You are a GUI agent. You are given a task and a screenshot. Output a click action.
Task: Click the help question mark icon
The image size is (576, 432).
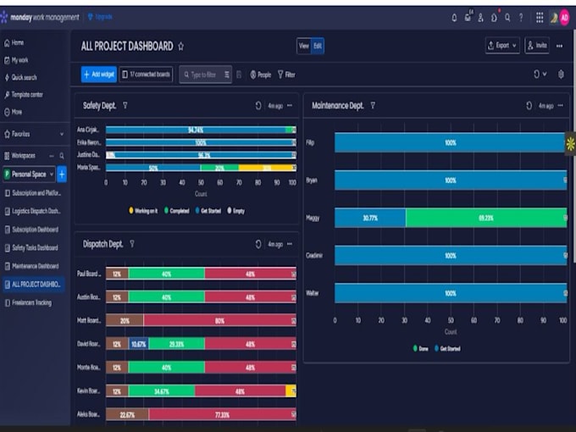coord(521,18)
